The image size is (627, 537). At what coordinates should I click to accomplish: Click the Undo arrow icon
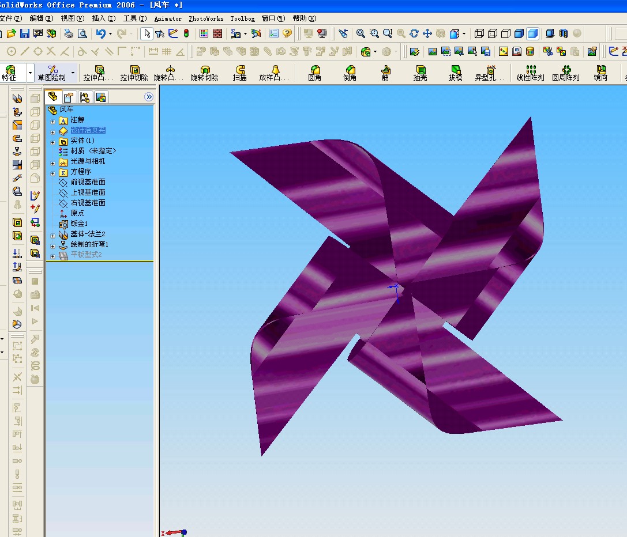point(101,33)
